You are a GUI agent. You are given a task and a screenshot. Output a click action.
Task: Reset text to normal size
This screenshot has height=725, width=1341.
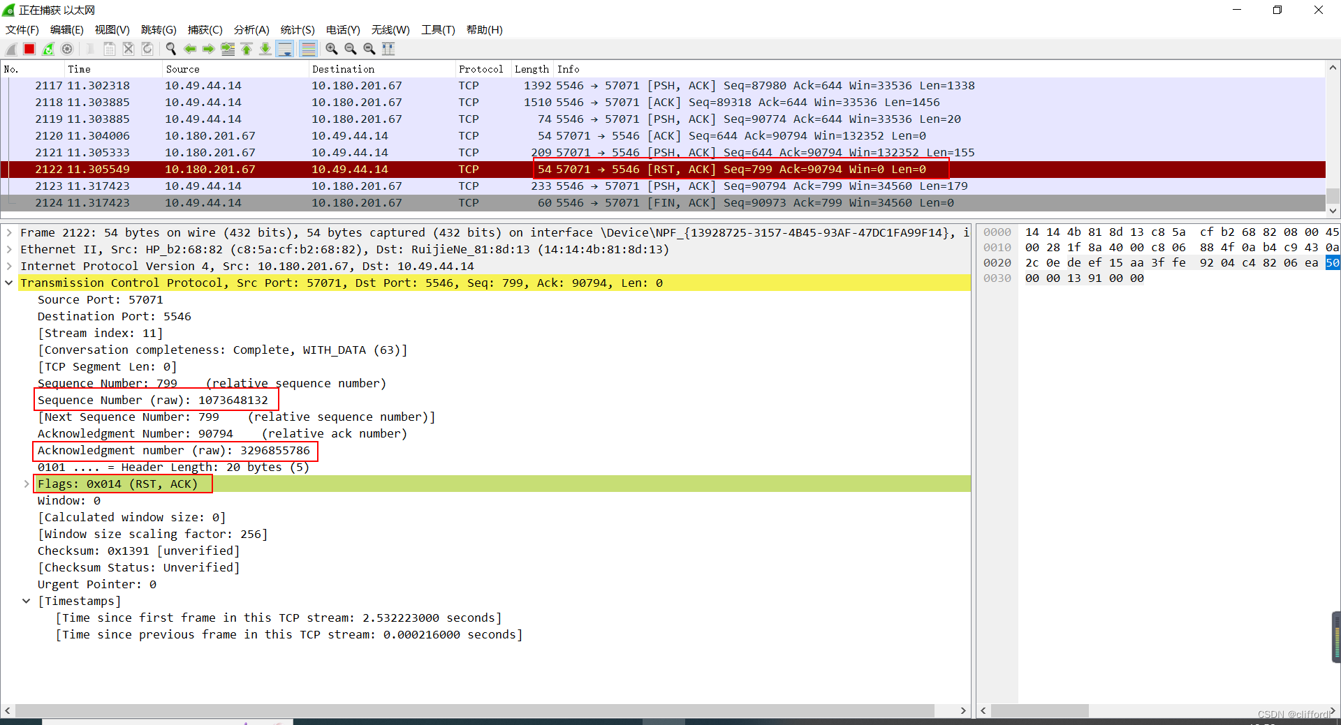click(369, 49)
